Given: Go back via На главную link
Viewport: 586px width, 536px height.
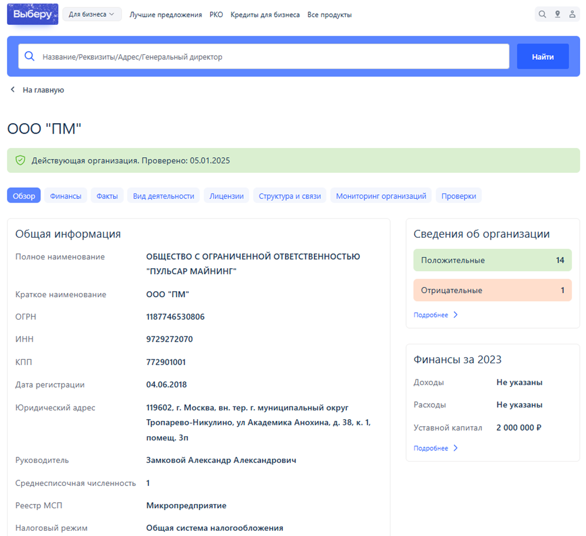Looking at the screenshot, I should [x=43, y=90].
